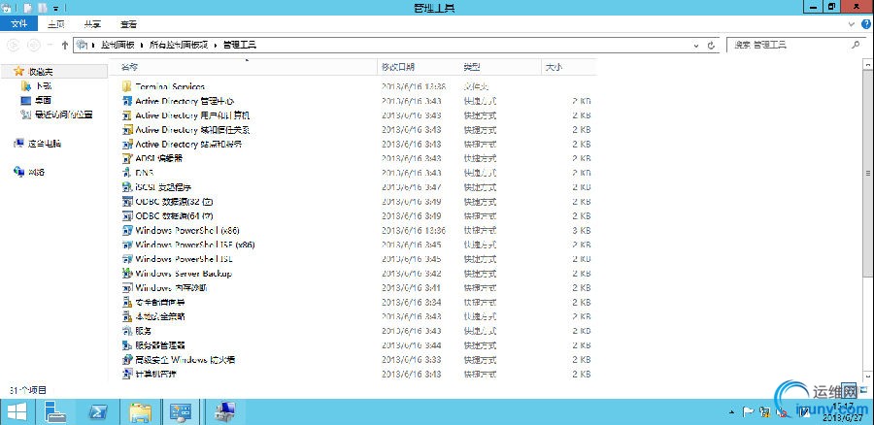This screenshot has height=425, width=874.
Task: Select Active Directory 域和信任关系 icon
Action: [x=126, y=130]
